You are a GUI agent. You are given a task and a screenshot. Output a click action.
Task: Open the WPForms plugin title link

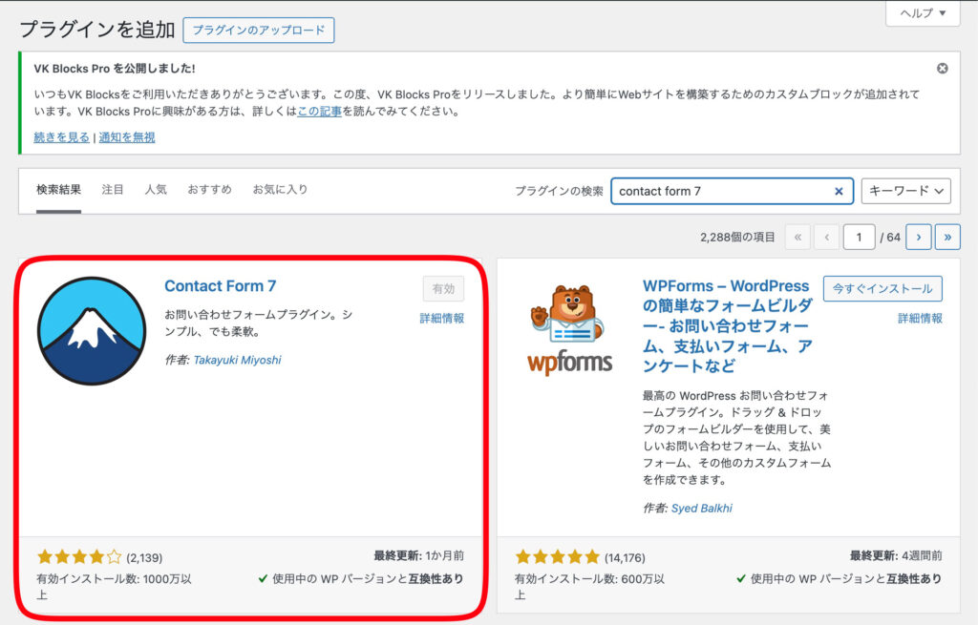tap(728, 326)
